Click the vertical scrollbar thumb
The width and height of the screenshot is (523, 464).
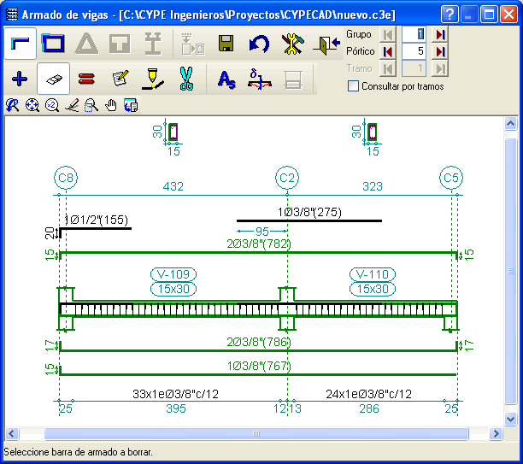coord(510,271)
